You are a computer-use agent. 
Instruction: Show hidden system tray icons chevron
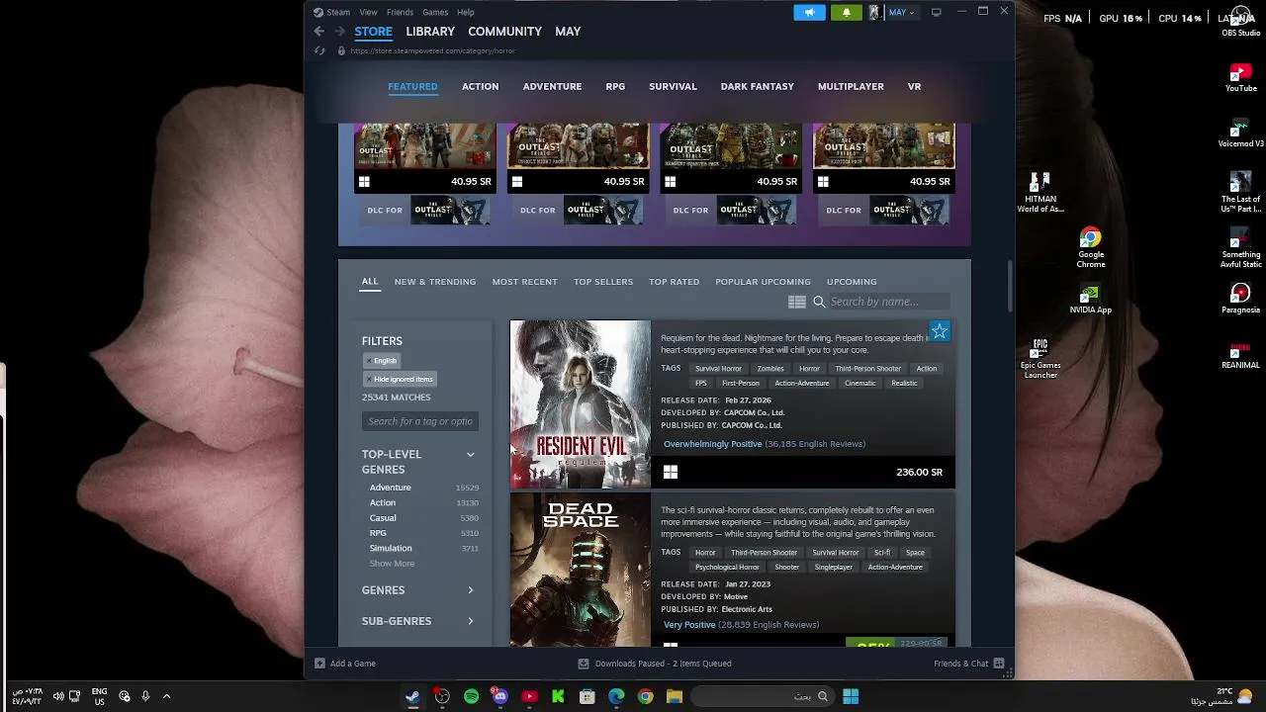coord(166,696)
